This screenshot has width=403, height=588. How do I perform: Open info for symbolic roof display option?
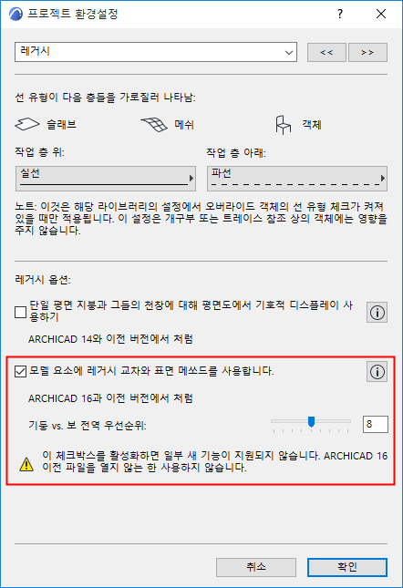[377, 313]
